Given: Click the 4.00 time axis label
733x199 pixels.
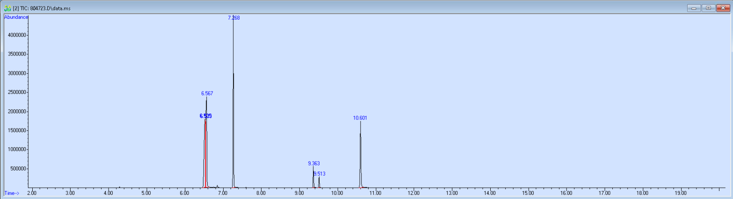Looking at the screenshot, I should [x=108, y=192].
